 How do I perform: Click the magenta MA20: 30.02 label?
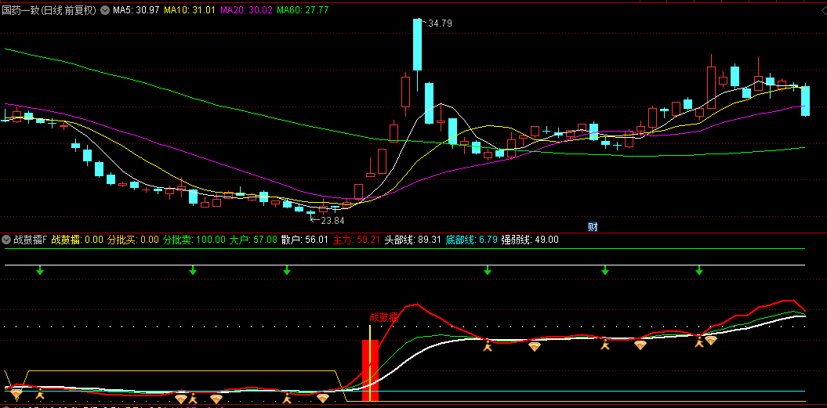245,10
